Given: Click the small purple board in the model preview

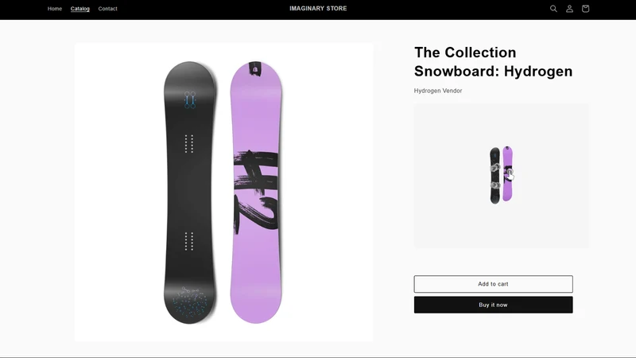Looking at the screenshot, I should (x=507, y=173).
